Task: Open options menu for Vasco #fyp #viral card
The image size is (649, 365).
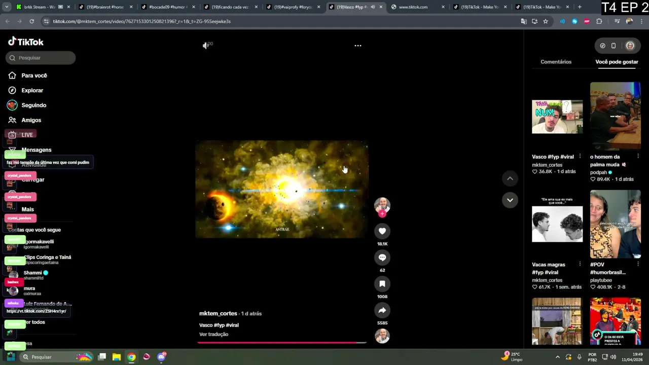Action: click(x=580, y=157)
